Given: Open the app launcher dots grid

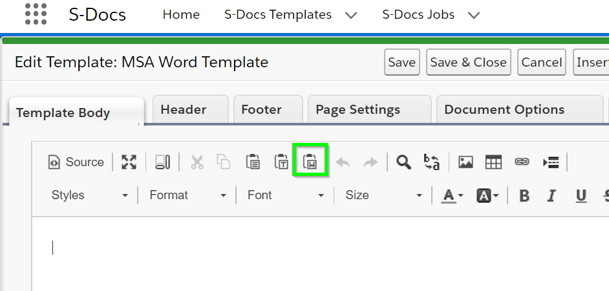Looking at the screenshot, I should [36, 14].
